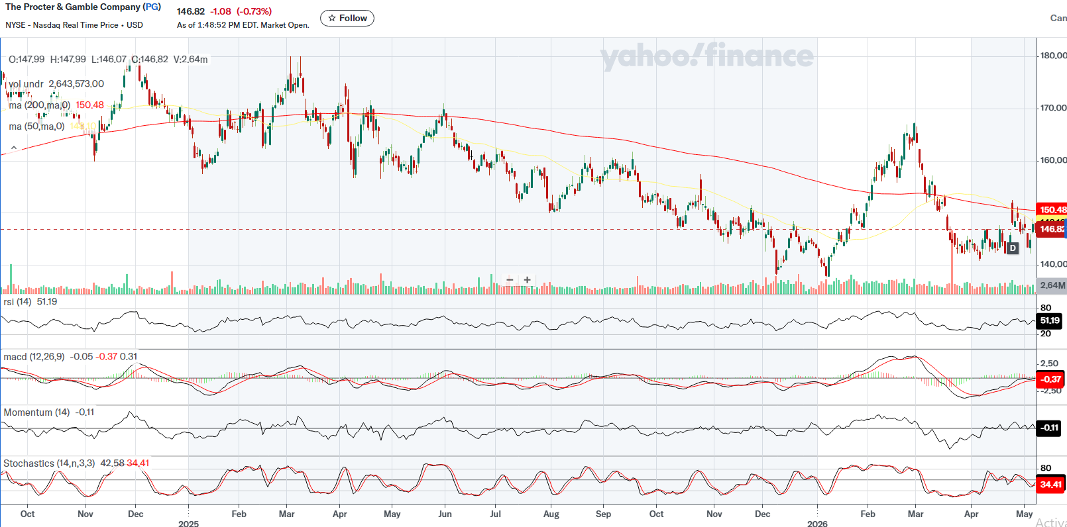
Task: Click the H:147.99 high price readout
Action: click(68, 60)
